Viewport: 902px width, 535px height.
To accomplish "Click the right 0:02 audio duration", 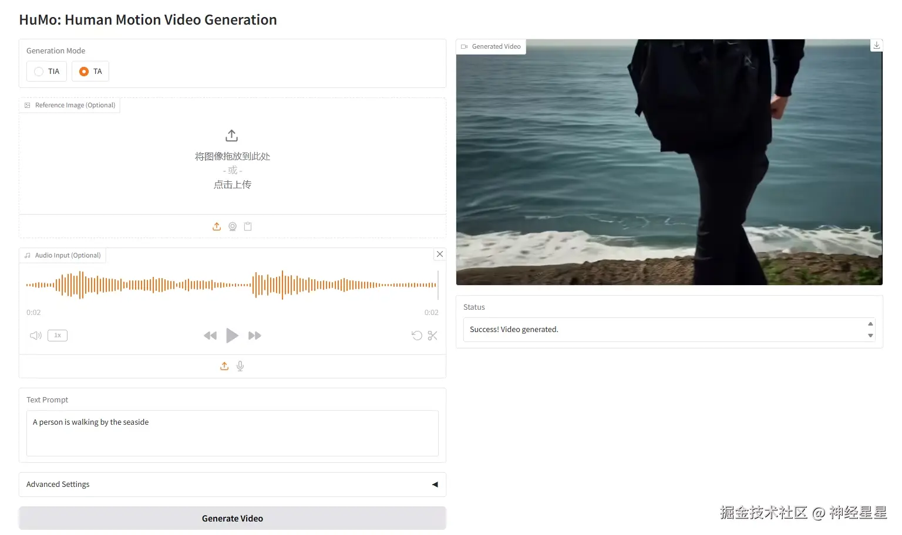I will tap(432, 313).
